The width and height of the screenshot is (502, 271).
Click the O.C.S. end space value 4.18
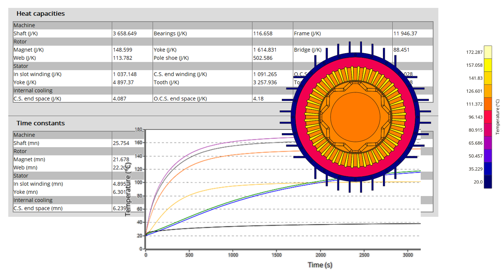[259, 98]
